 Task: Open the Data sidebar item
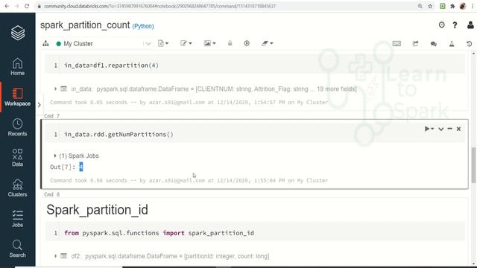(17, 158)
